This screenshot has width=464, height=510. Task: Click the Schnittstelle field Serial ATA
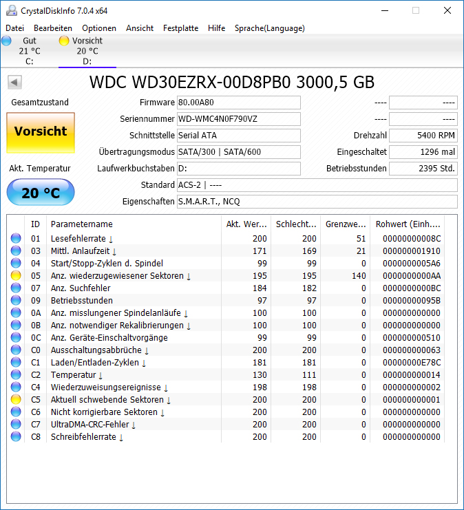[238, 136]
